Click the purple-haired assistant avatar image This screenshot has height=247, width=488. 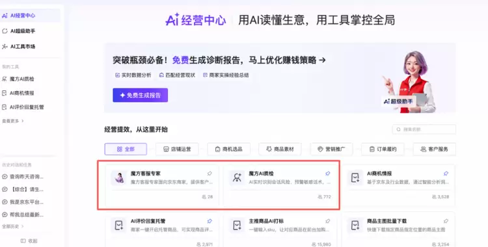[410, 81]
